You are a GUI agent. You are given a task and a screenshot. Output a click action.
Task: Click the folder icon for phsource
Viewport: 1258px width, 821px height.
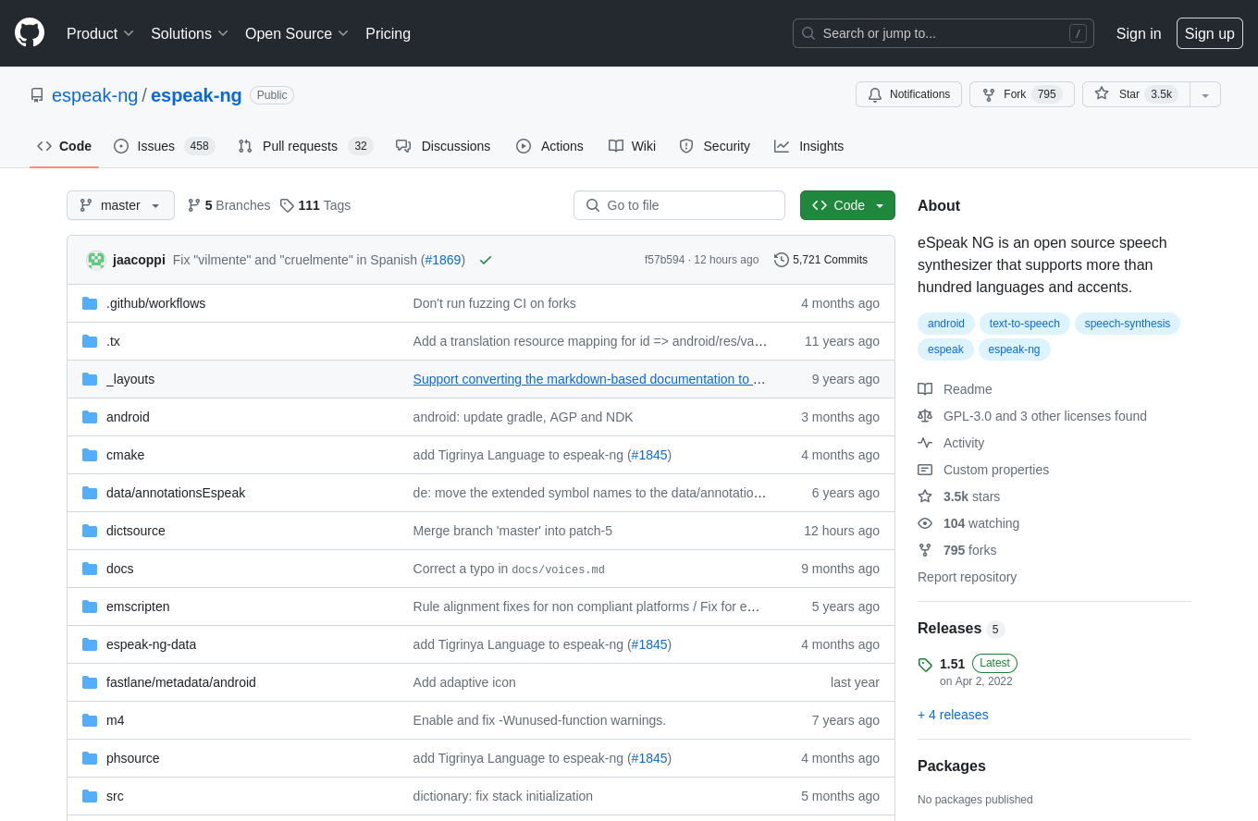tap(90, 758)
